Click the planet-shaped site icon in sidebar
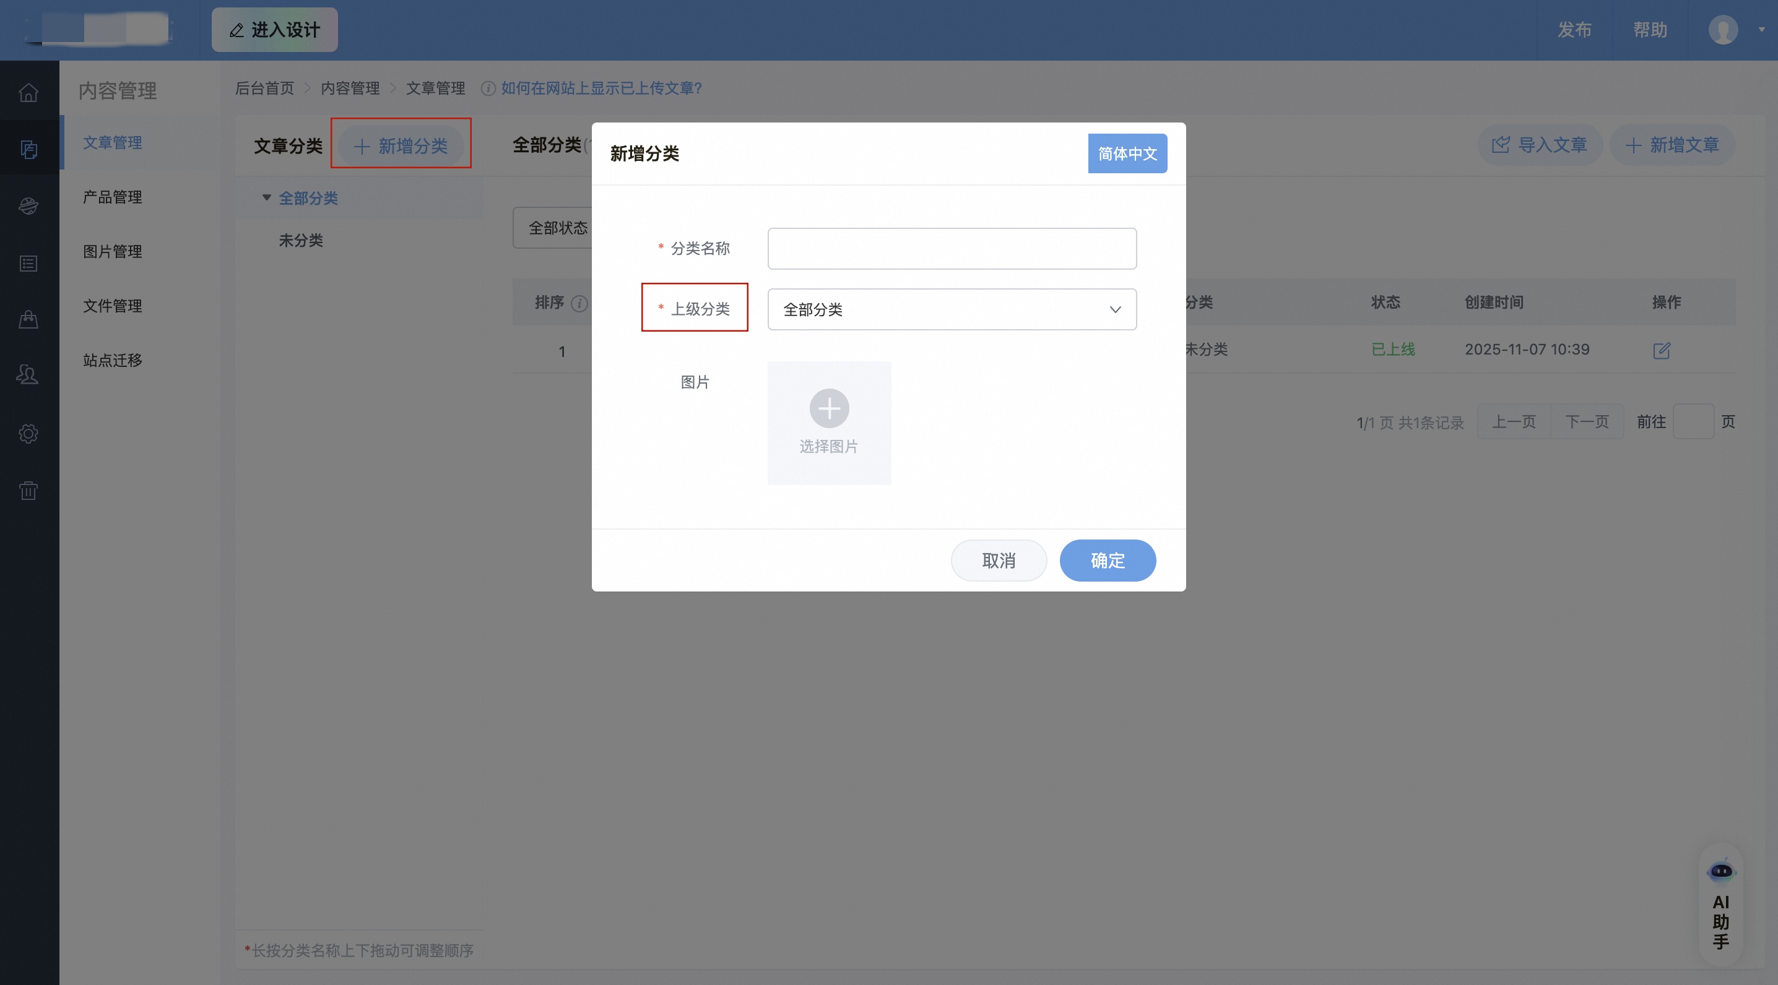 click(29, 205)
